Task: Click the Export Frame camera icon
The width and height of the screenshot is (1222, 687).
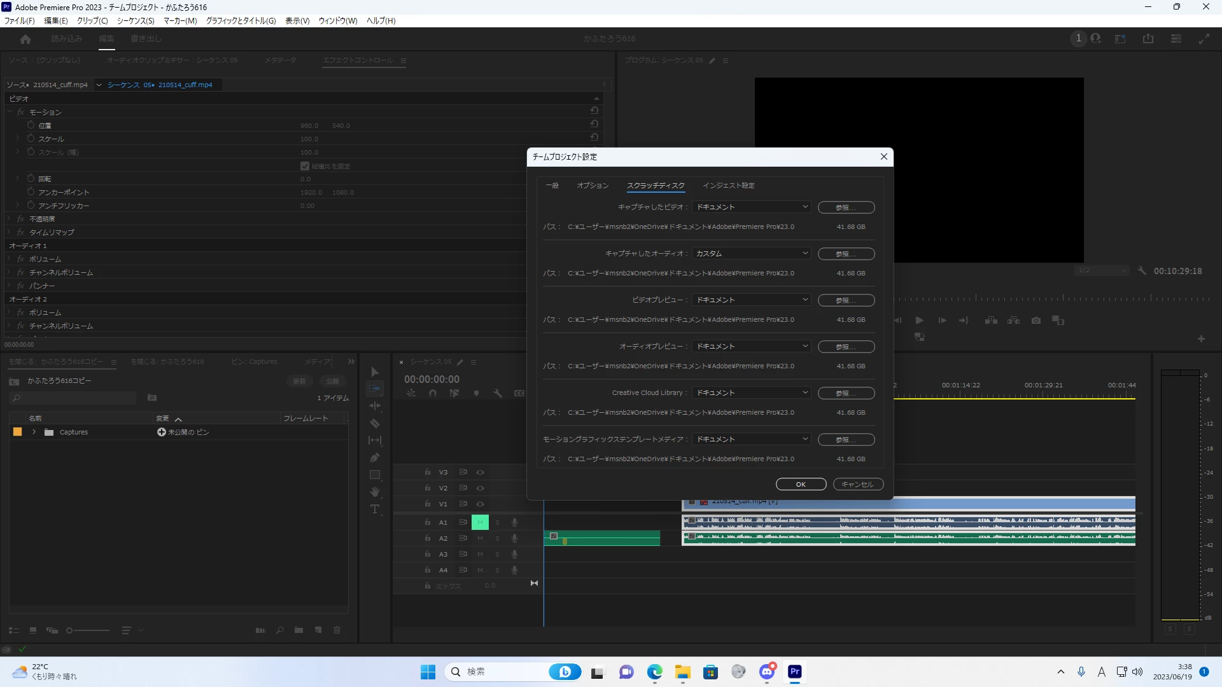Action: click(x=1036, y=321)
